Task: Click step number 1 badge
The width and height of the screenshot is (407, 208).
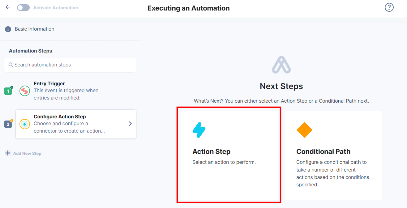Action: 8,91
